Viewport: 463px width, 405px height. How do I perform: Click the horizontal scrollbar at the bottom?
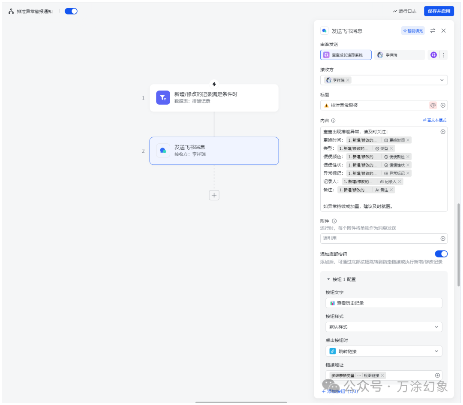pyautogui.click(x=241, y=402)
